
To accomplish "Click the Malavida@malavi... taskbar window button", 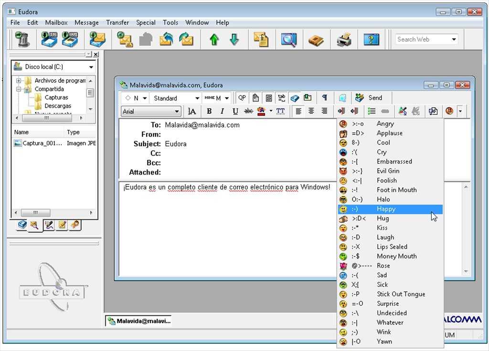I will point(138,321).
